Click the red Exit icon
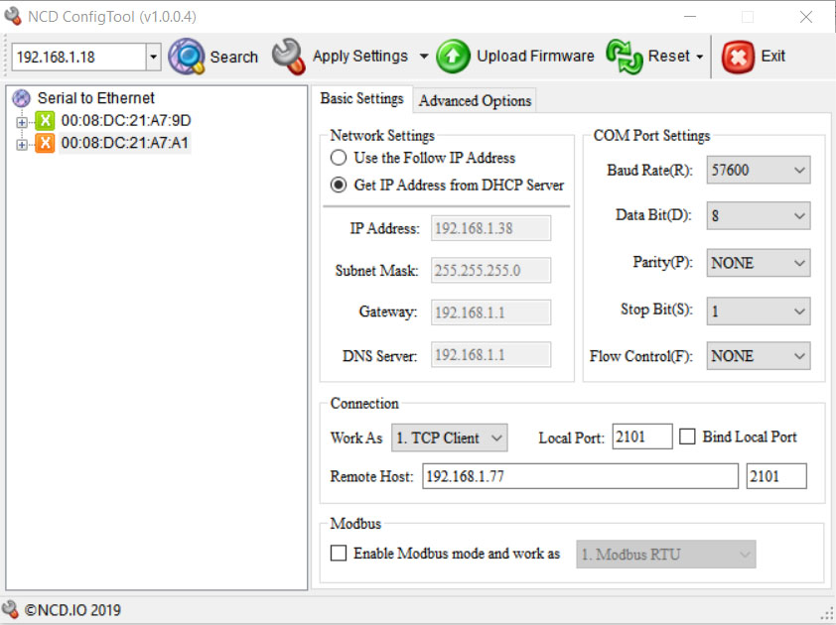 [738, 57]
